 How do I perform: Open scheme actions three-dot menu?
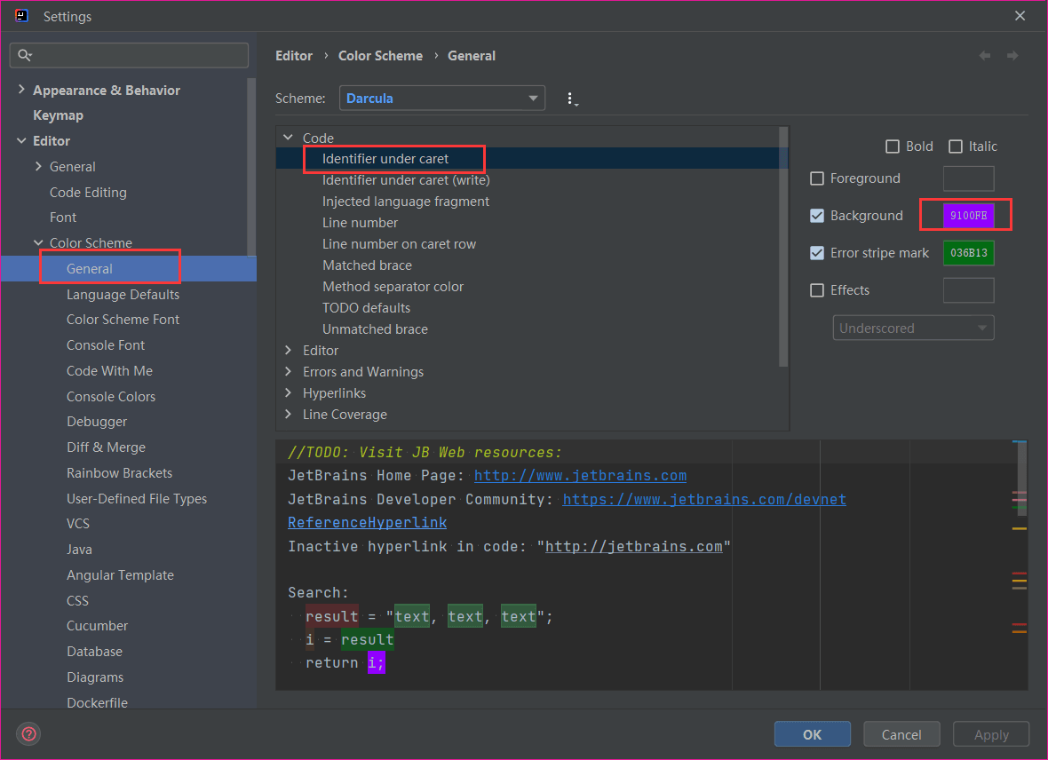pos(571,99)
